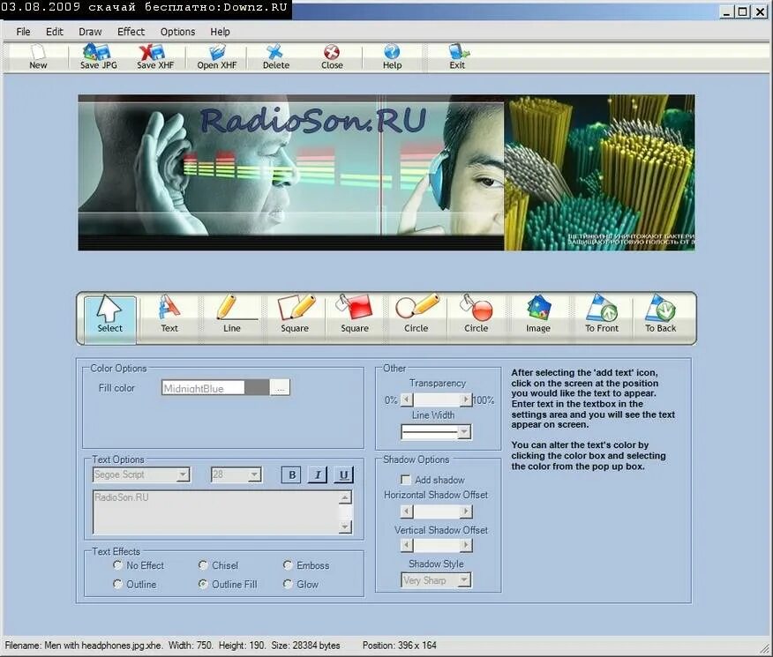The image size is (773, 657).
Task: Activate the Select arrow tool
Action: [109, 317]
